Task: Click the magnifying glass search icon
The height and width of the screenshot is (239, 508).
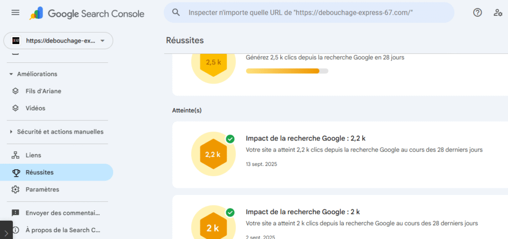Action: click(x=176, y=12)
